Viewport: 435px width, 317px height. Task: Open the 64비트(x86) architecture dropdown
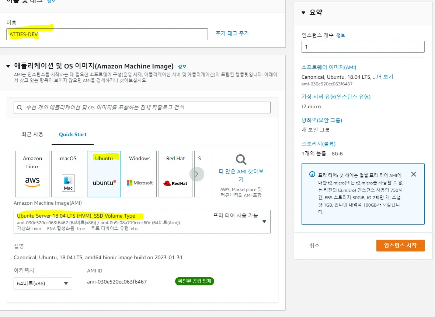(x=43, y=283)
